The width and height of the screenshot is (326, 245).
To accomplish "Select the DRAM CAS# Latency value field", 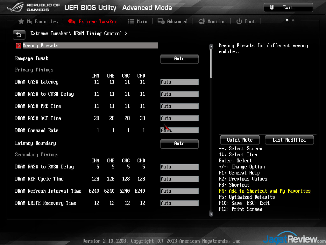I will [x=179, y=82].
